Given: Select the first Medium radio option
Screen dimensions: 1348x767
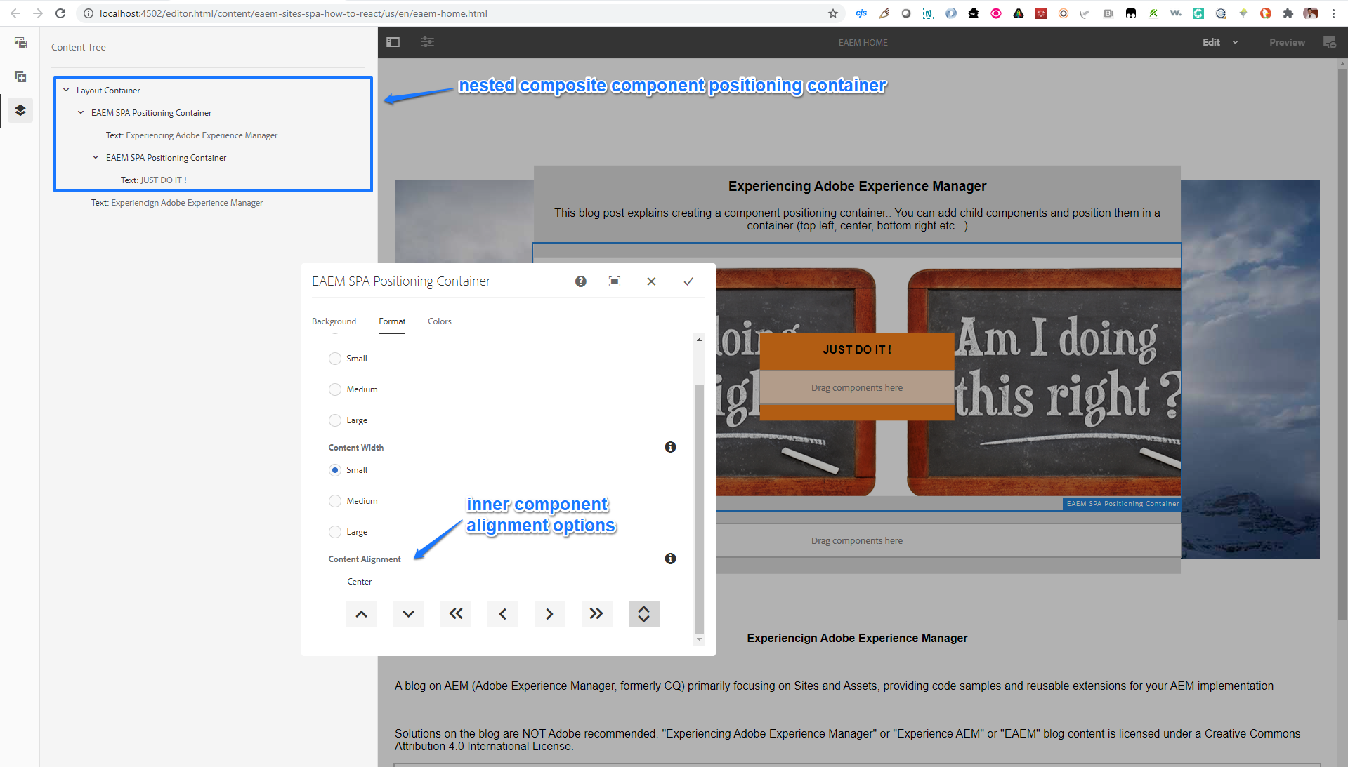Looking at the screenshot, I should pos(335,389).
